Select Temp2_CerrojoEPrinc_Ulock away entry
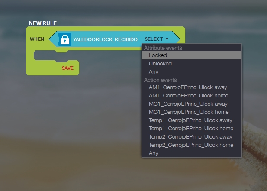267x191 pixels. click(x=191, y=137)
